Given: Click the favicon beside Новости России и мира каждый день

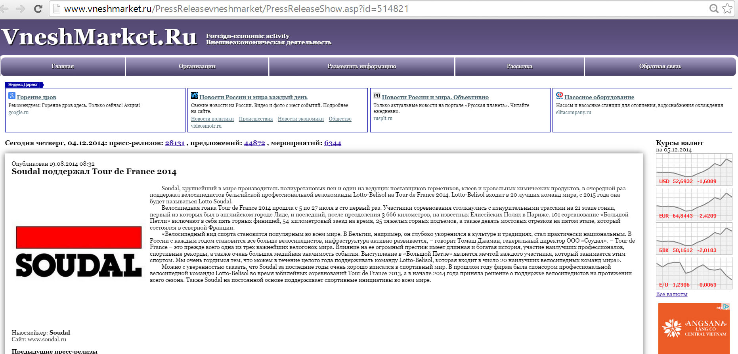Looking at the screenshot, I should 195,96.
